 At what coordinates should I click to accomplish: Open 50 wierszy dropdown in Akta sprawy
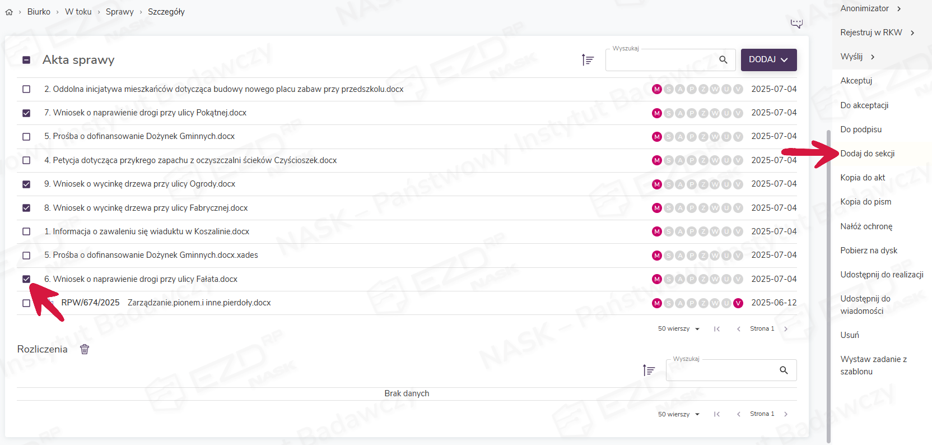[x=679, y=329]
